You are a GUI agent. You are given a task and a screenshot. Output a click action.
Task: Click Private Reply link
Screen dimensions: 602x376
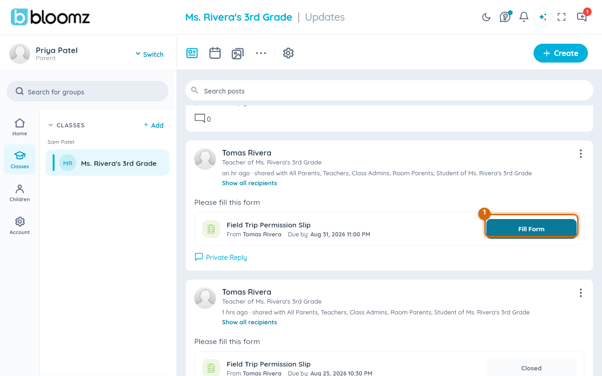[x=221, y=257]
